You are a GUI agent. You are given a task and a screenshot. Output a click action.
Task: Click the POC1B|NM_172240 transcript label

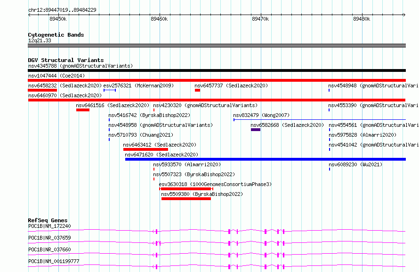pyautogui.click(x=49, y=226)
